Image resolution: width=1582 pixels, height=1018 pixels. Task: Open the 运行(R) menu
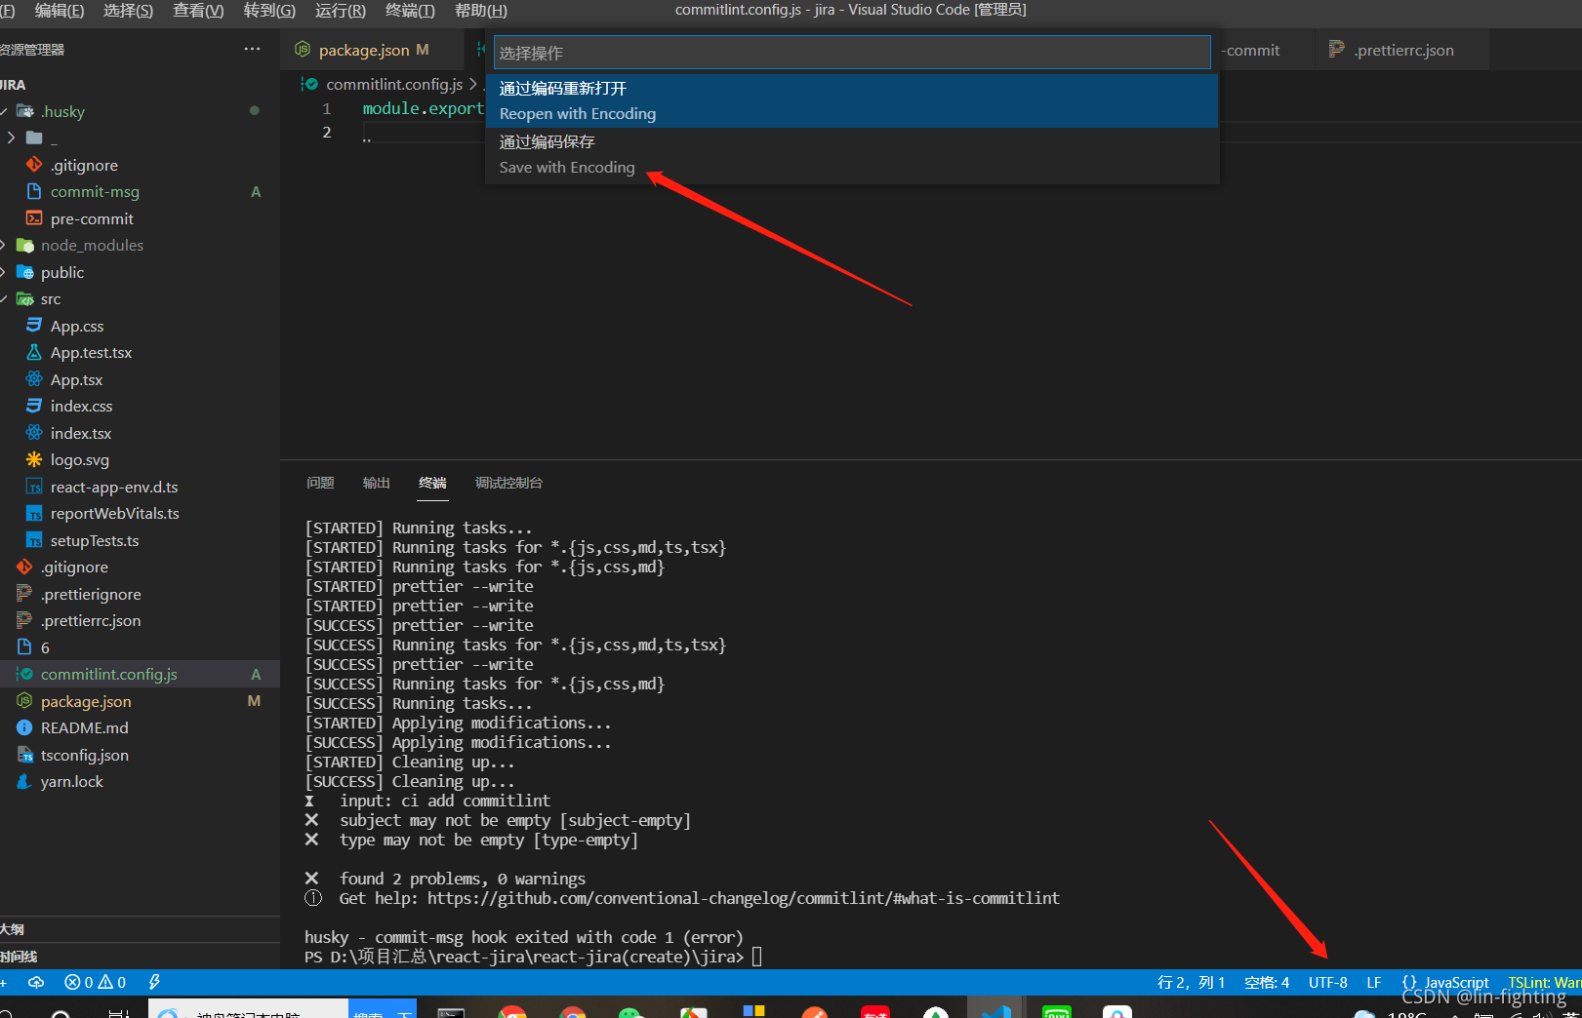tap(341, 10)
